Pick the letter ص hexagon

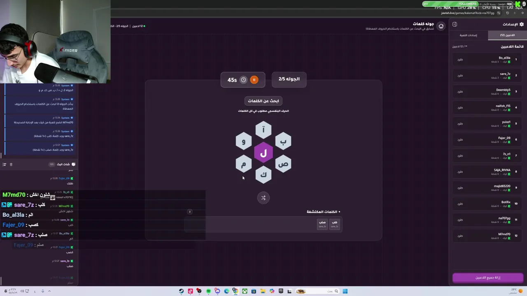pyautogui.click(x=283, y=164)
